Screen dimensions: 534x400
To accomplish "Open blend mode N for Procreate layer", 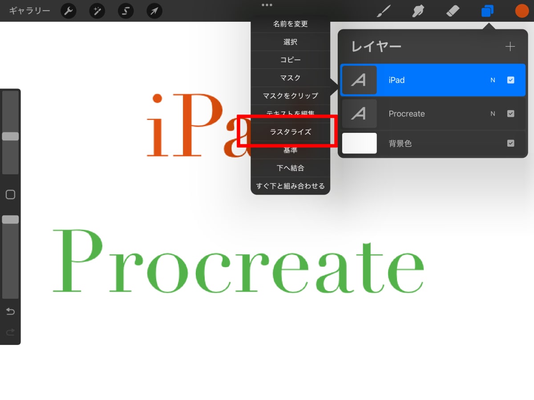I will (493, 114).
